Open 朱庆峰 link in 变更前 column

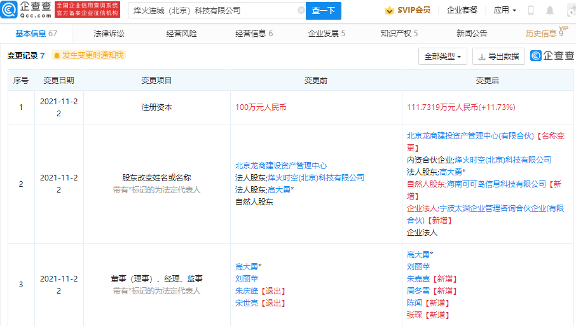tap(247, 291)
